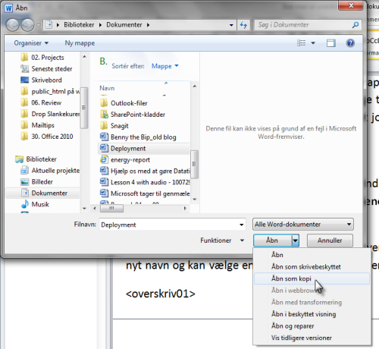Click the Filnavn input field

172,225
